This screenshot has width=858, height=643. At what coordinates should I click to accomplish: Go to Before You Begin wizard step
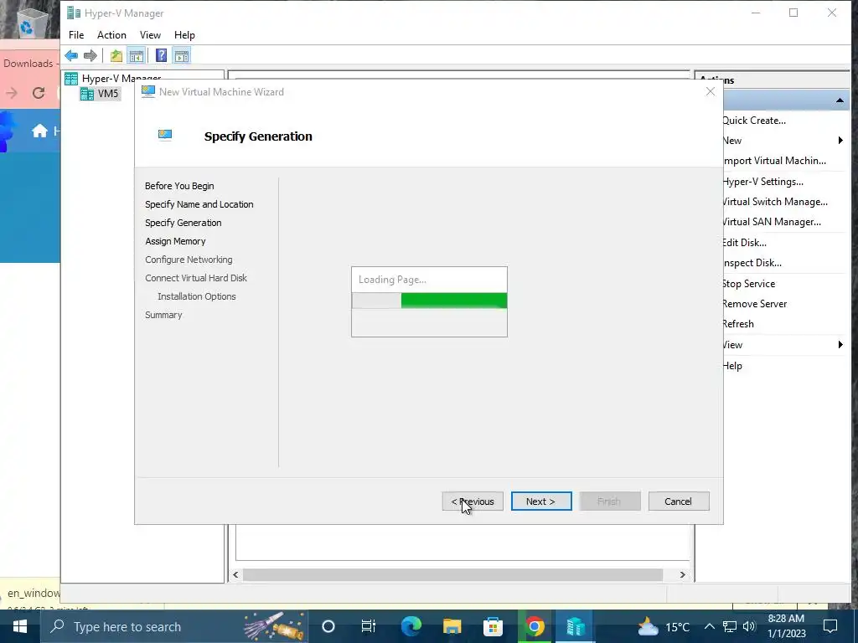(179, 186)
